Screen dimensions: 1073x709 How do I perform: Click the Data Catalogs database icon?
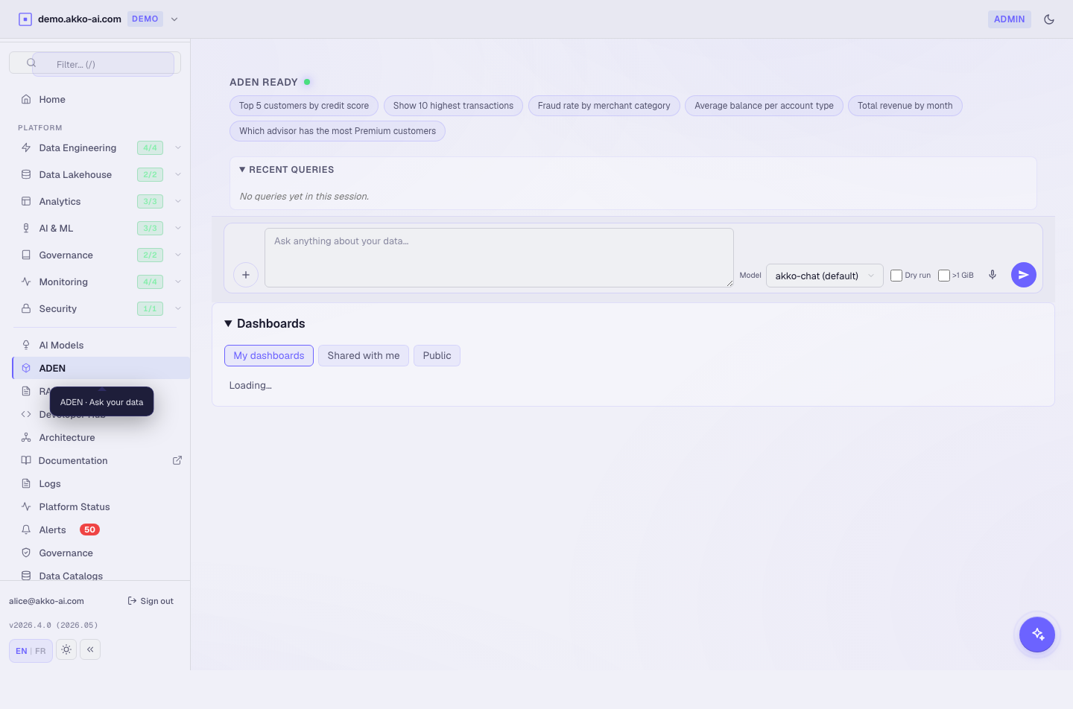tap(26, 576)
